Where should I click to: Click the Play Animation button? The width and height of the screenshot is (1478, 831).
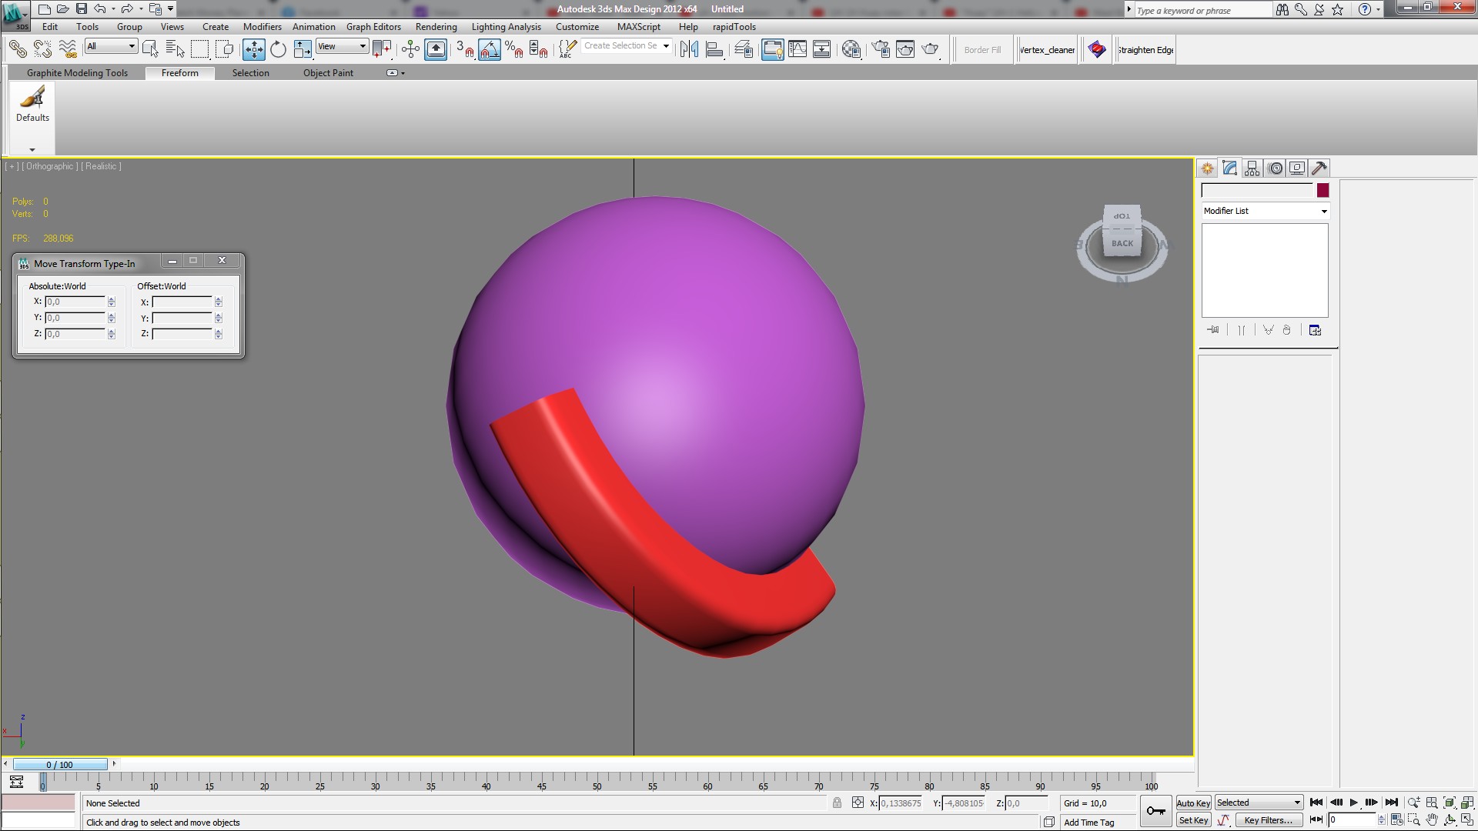click(x=1353, y=803)
